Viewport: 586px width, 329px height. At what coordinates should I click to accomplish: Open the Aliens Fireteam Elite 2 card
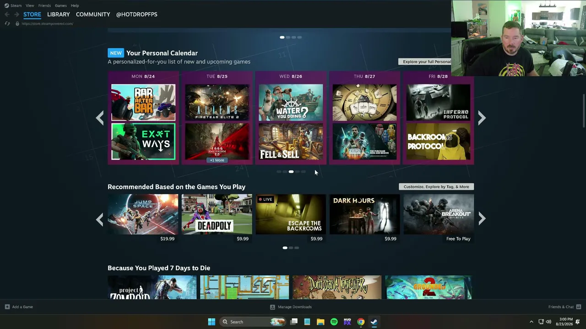[217, 102]
